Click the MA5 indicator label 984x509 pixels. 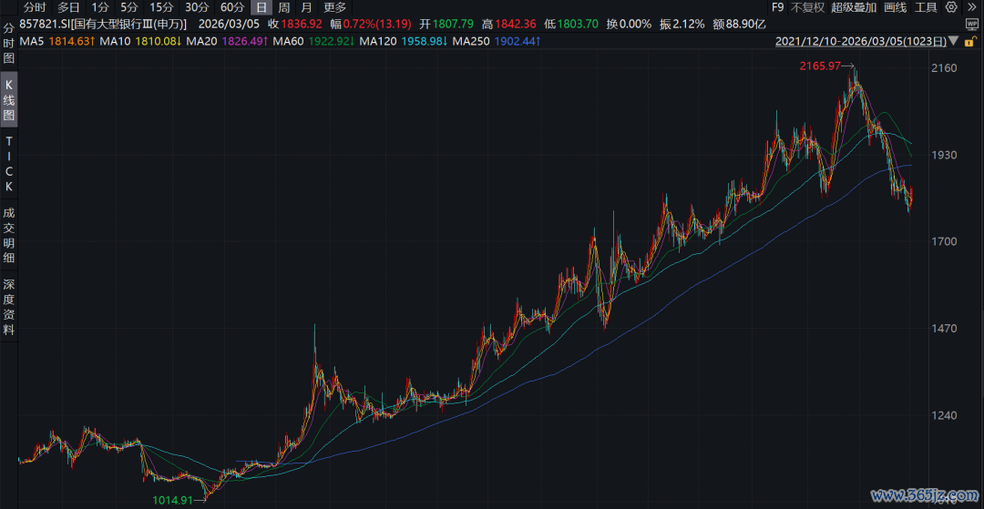(x=33, y=42)
